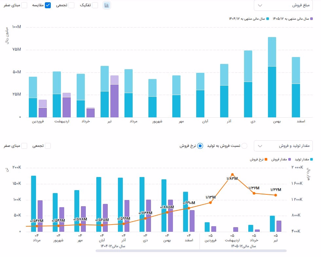Enable مبنای صفر in top chart
The width and height of the screenshot is (321, 257).
(24, 5)
